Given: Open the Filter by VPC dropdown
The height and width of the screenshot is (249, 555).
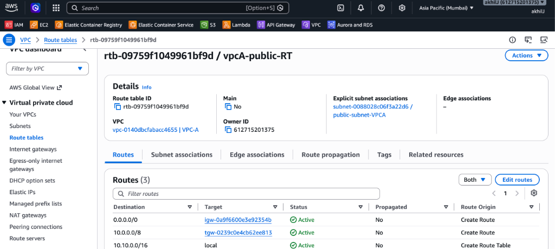Looking at the screenshot, I should (x=48, y=68).
